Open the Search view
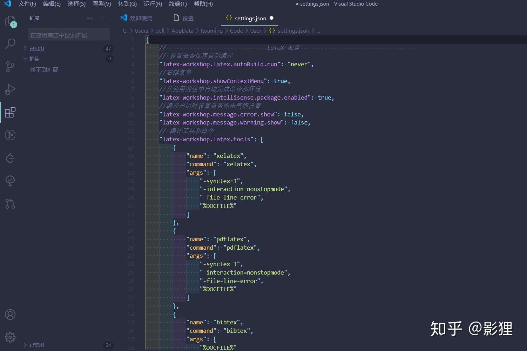 point(11,43)
